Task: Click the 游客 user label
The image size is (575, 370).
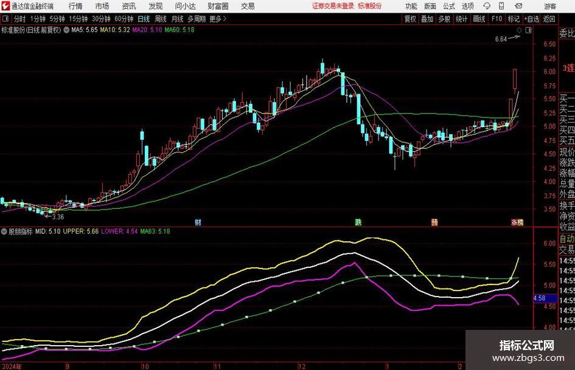Action: pos(550,6)
